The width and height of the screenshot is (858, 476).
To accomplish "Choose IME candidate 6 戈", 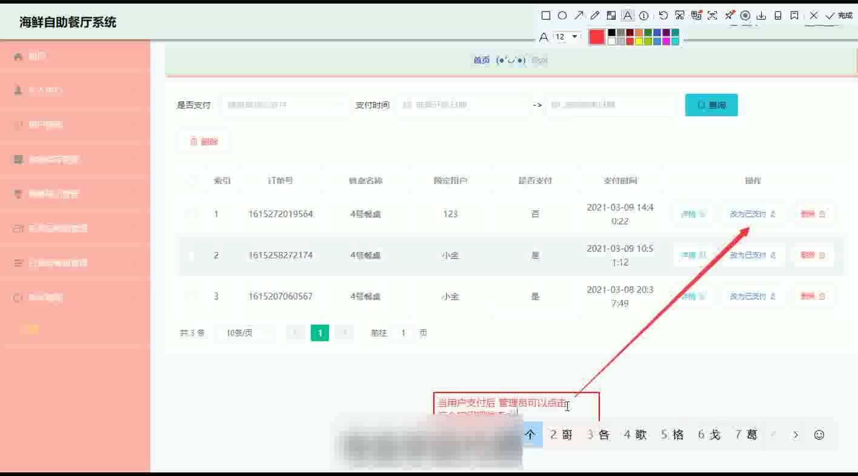I will [x=710, y=435].
